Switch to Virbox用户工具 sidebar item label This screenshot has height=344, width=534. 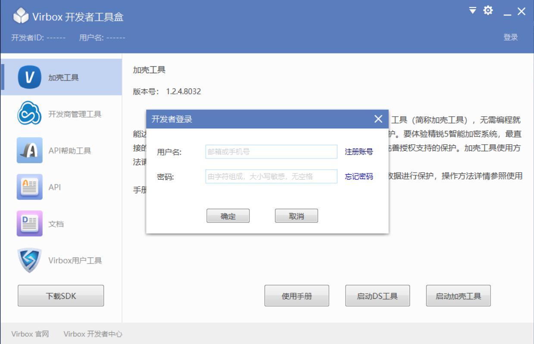[x=75, y=261]
